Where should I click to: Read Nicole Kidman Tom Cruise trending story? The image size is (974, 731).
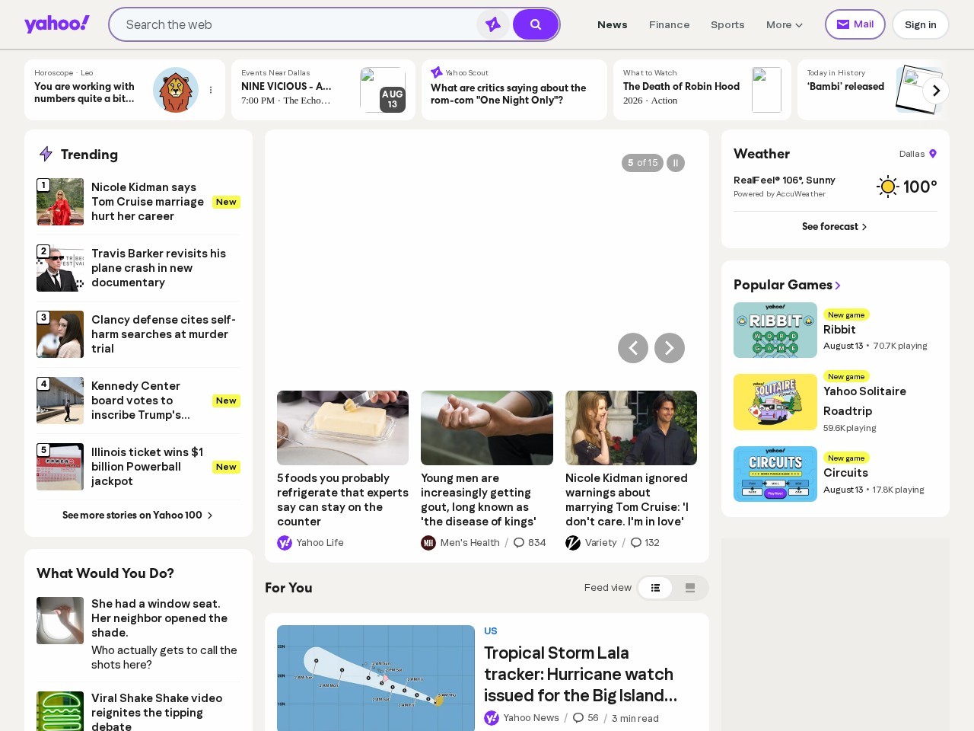click(x=148, y=202)
